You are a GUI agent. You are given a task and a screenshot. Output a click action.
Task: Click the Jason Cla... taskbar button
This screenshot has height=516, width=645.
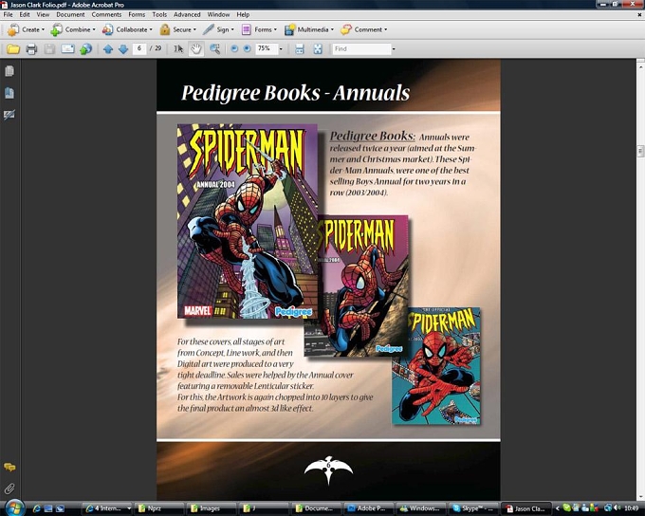525,508
